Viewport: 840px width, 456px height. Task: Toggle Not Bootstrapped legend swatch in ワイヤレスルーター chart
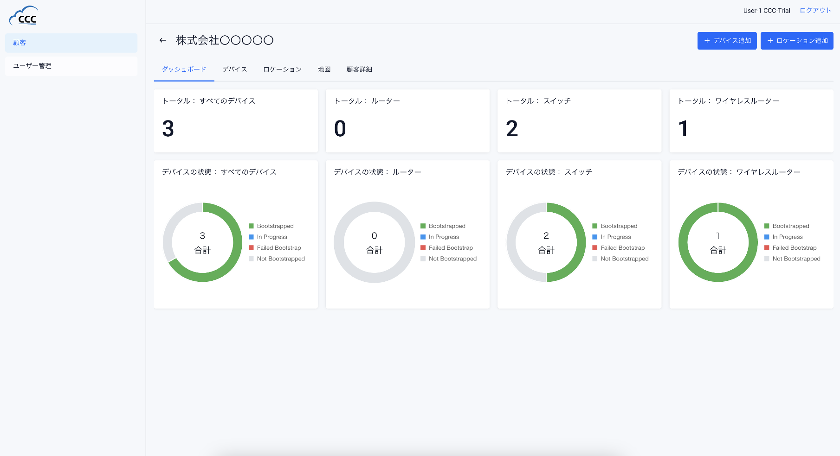coord(767,259)
